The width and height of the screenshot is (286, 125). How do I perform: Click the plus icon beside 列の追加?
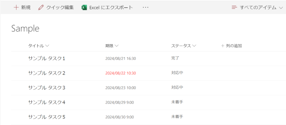pyautogui.click(x=223, y=46)
